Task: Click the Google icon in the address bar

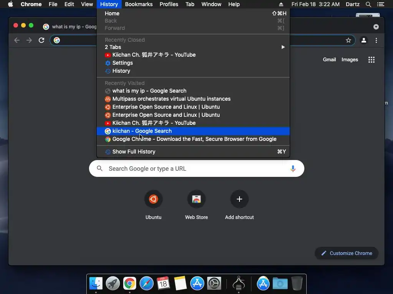Action: pyautogui.click(x=57, y=40)
